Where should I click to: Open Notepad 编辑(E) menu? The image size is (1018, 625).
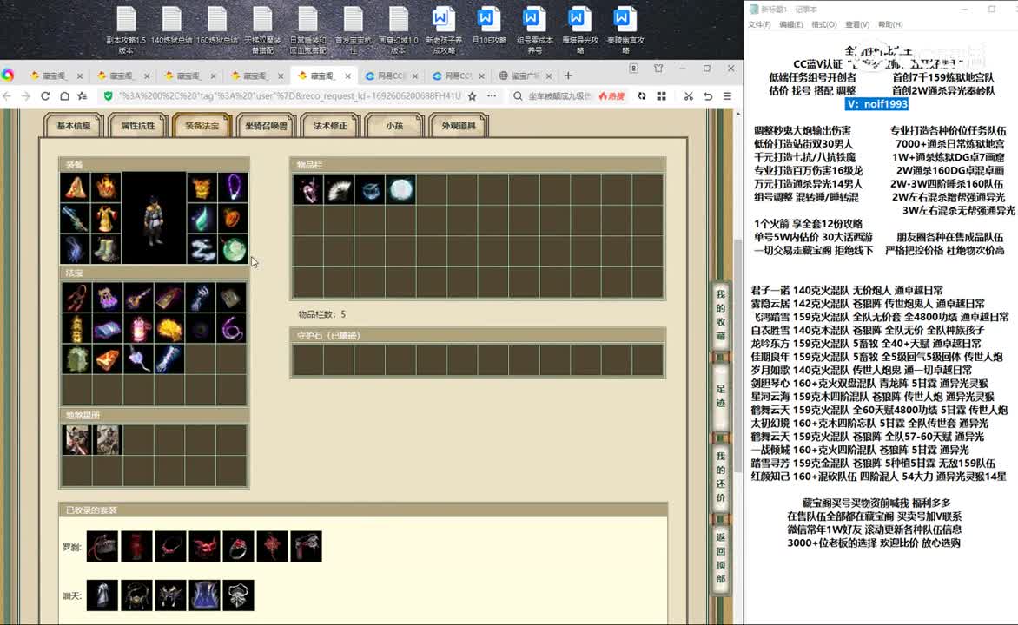(790, 24)
